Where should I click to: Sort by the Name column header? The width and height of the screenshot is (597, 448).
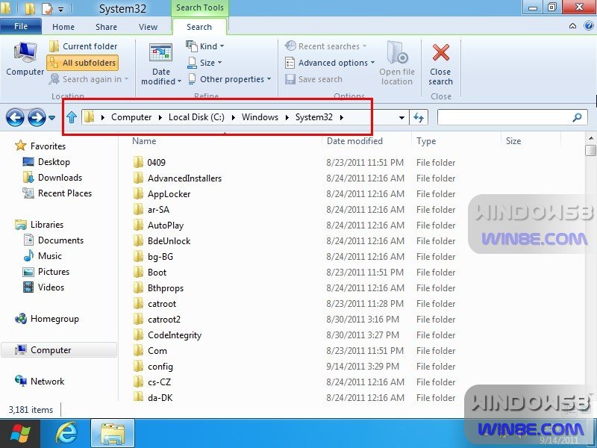click(x=144, y=141)
